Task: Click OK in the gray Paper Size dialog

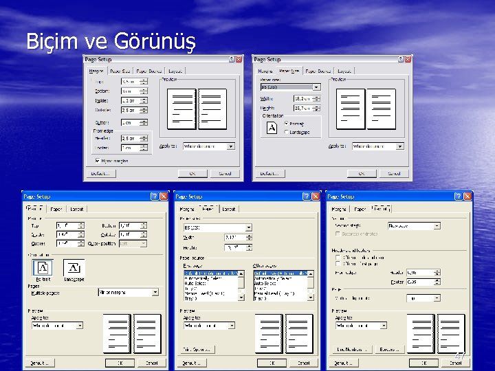Action: pos(362,174)
